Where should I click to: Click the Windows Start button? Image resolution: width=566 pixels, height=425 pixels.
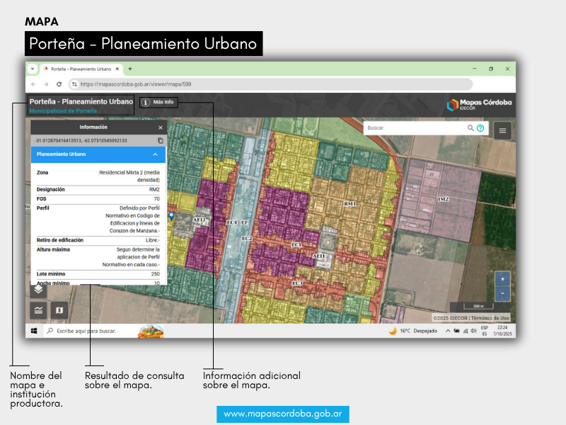tap(33, 331)
